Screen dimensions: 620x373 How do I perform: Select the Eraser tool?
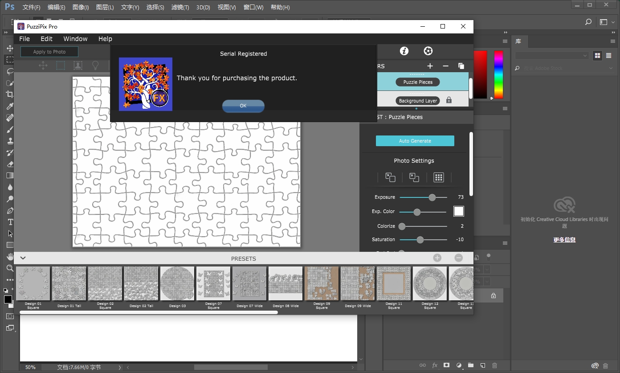(x=10, y=164)
